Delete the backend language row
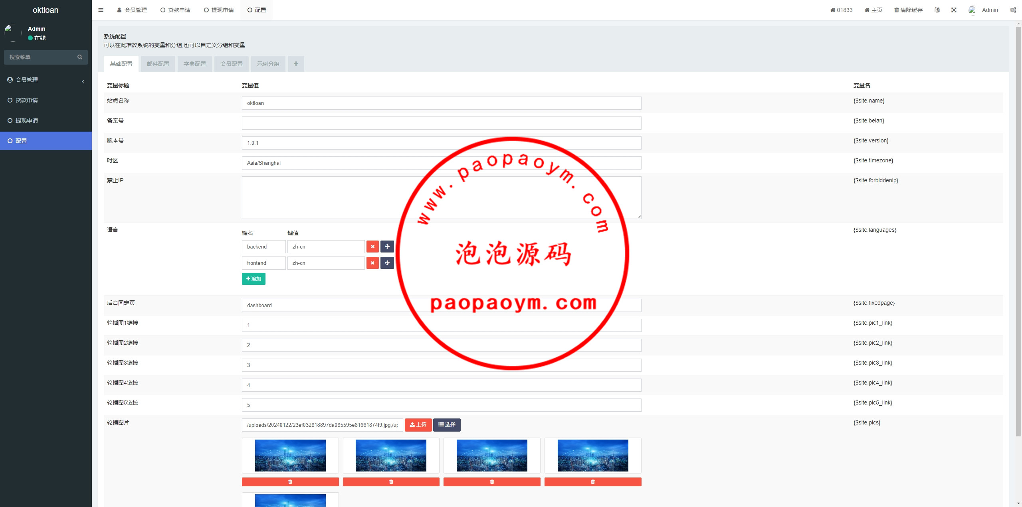 point(372,247)
